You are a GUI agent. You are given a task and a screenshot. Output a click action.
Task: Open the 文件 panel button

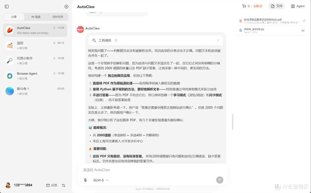(276, 6)
